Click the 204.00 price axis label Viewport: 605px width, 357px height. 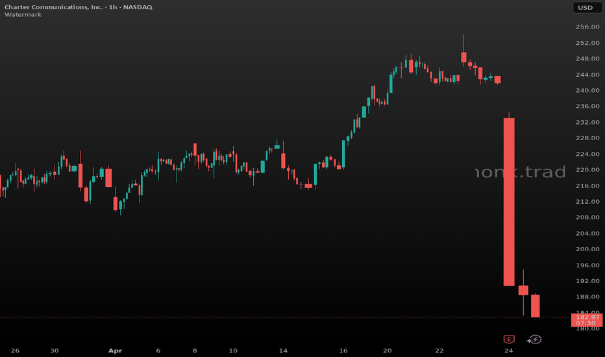pos(587,234)
